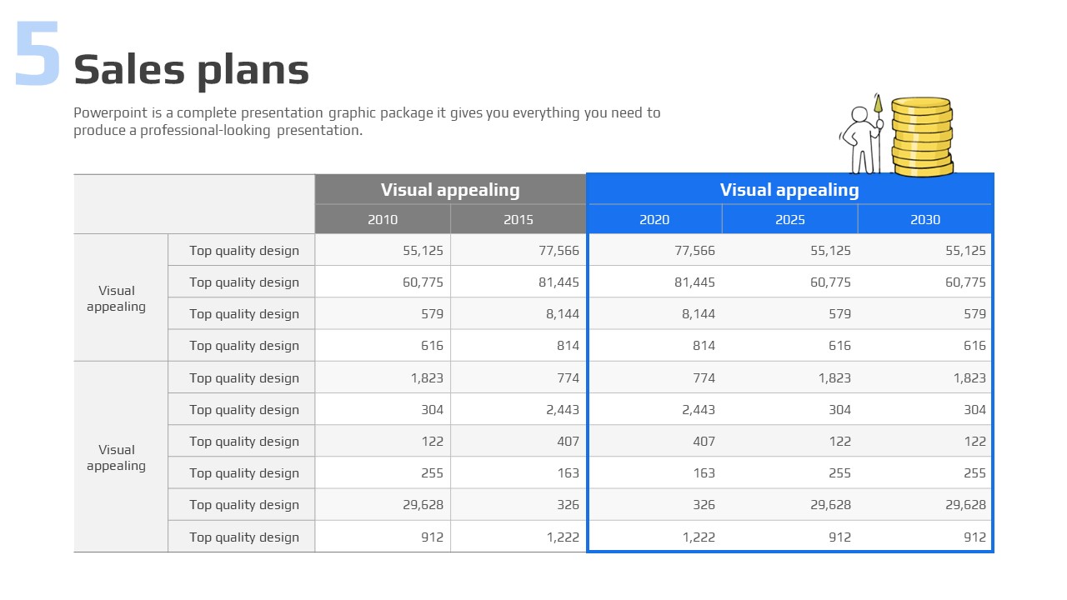
Task: Click 1,823 in the 2025 column
Action: [834, 377]
